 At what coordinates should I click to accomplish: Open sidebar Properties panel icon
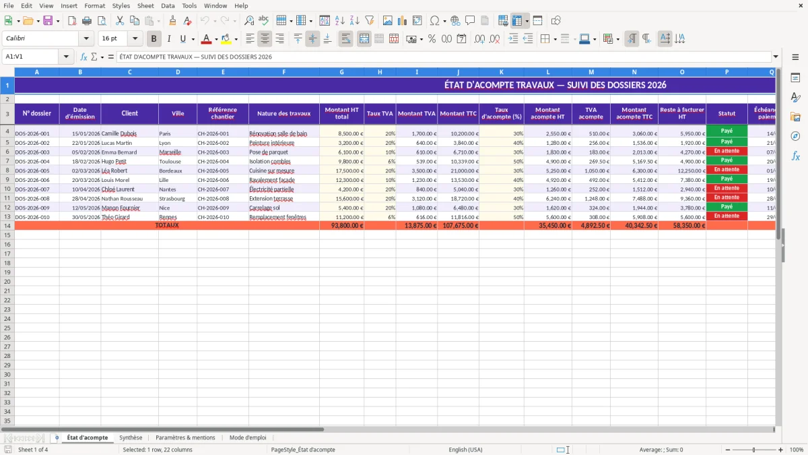[x=795, y=78]
